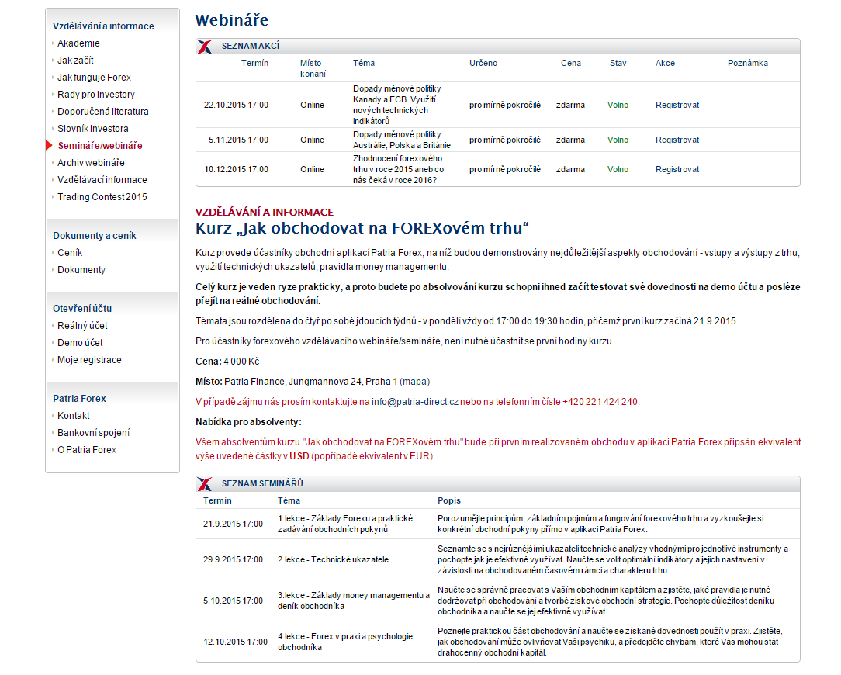The image size is (841, 675).
Task: Click the Patria logo icon beside SEZNAM AKCÍ
Action: pyautogui.click(x=204, y=47)
